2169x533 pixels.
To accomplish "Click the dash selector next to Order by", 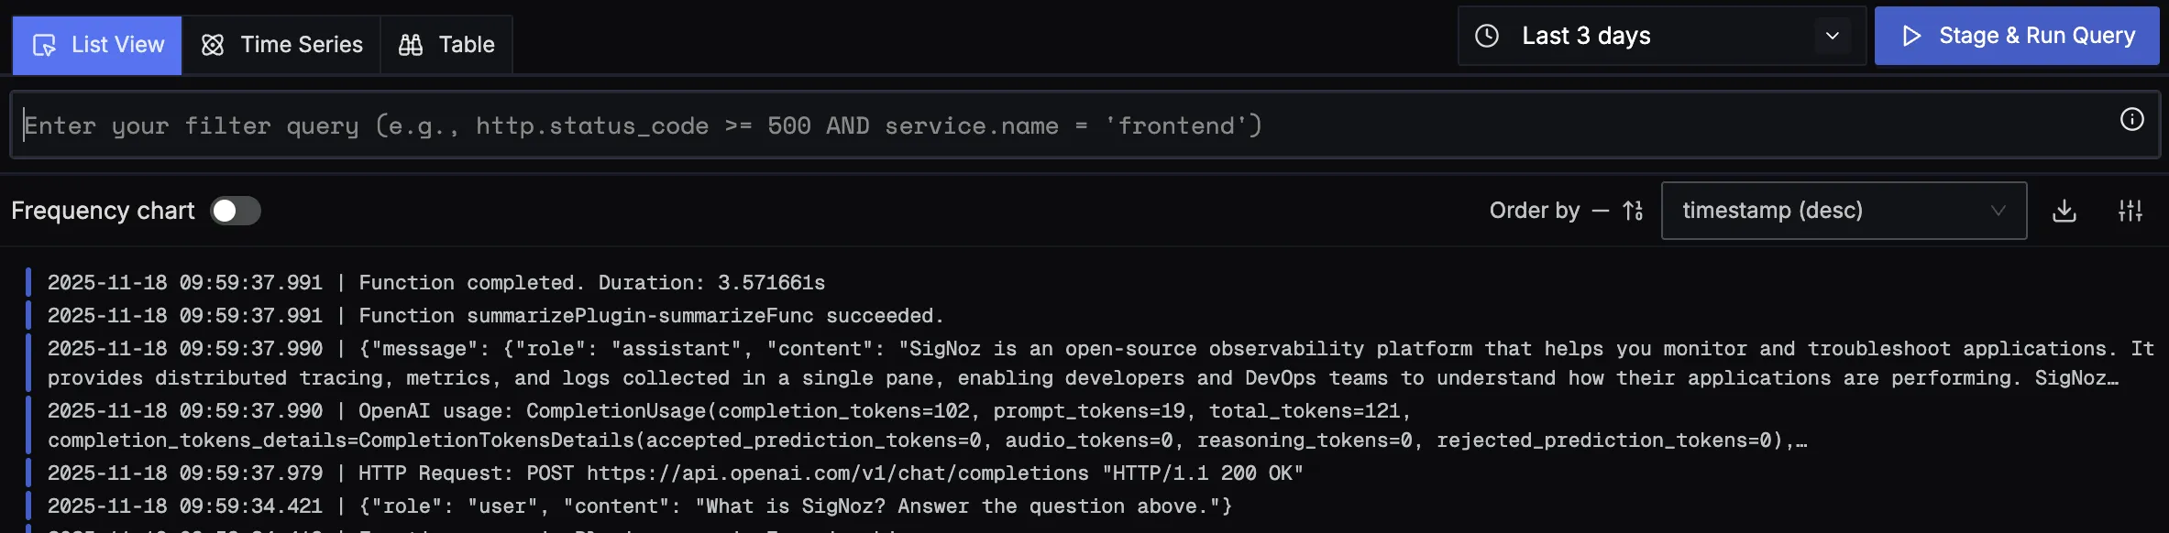I will click(1601, 211).
